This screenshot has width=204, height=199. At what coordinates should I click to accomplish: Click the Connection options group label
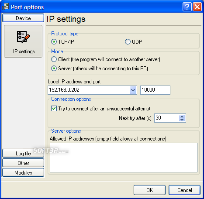(71, 99)
